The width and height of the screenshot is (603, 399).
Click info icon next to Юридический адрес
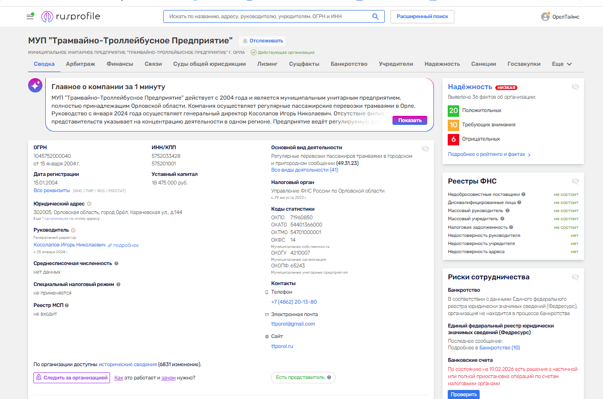pos(89,204)
